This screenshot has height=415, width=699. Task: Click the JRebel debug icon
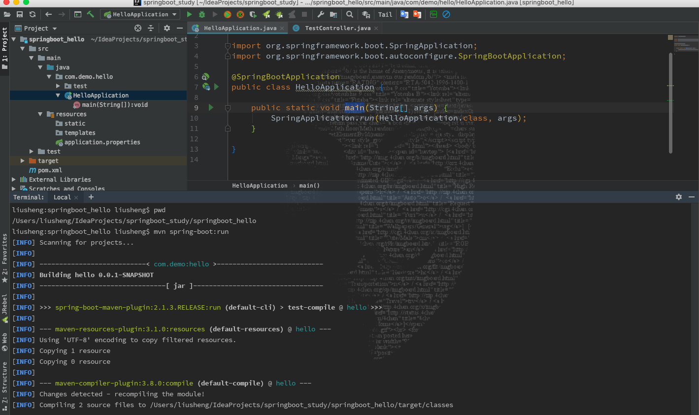coord(279,14)
